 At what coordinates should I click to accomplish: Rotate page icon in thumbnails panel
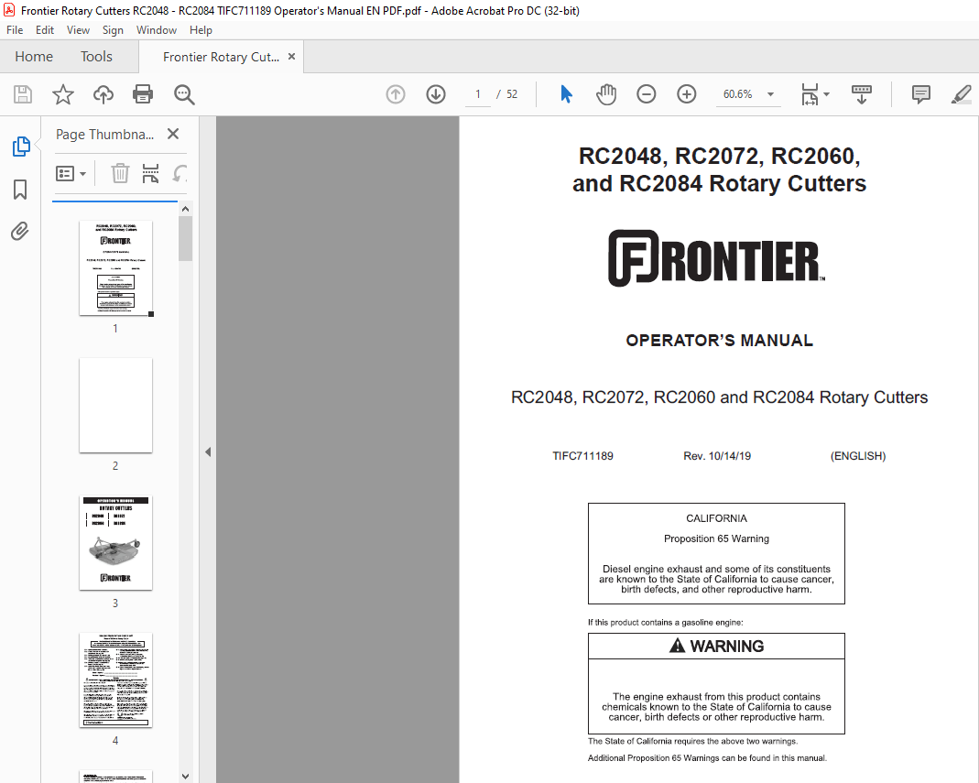(x=179, y=173)
